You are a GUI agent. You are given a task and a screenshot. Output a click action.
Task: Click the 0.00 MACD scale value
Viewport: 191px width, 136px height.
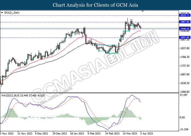pos(182,118)
